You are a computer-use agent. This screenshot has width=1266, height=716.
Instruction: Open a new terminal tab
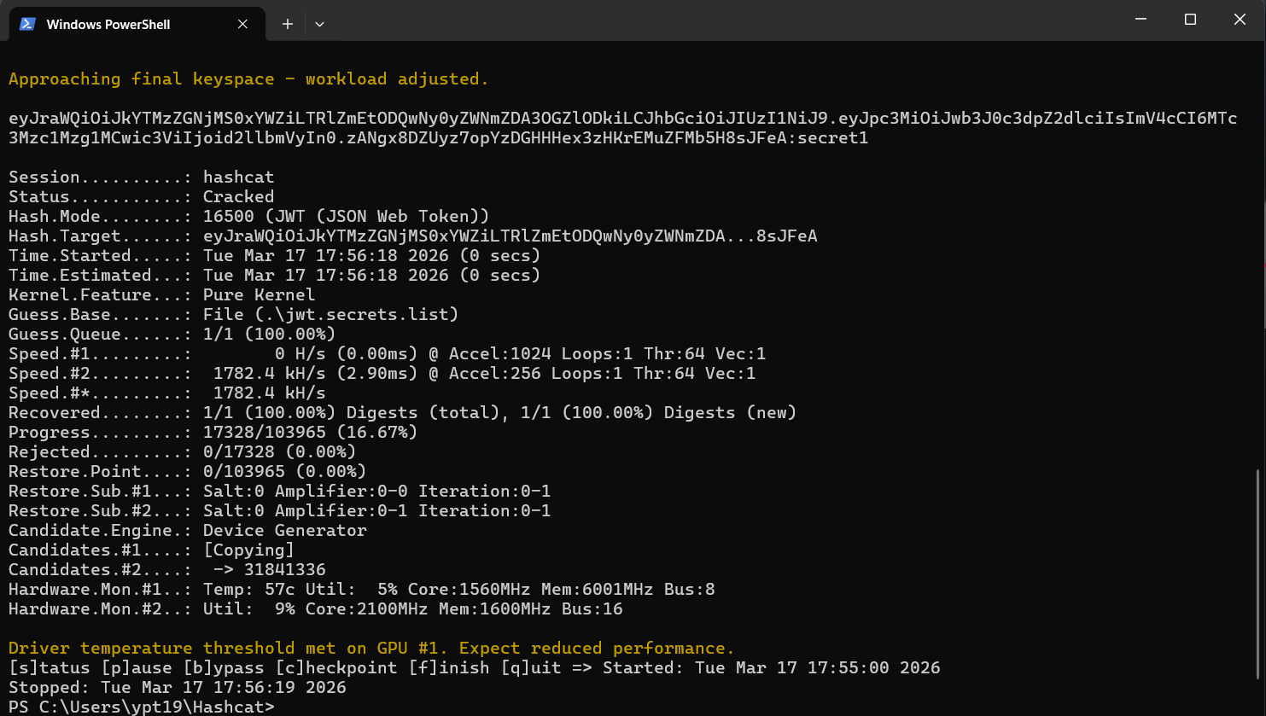click(288, 24)
